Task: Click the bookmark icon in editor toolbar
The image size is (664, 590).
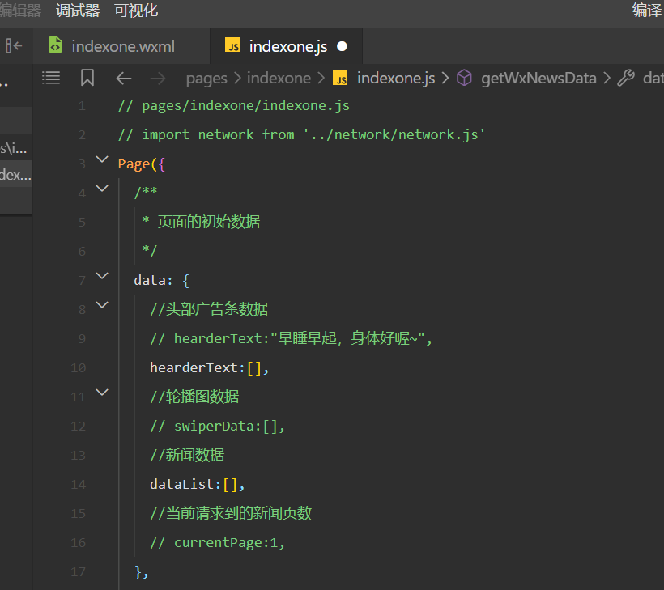Action: coord(87,78)
